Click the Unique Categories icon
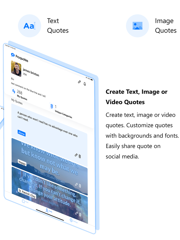180x240 pixels. 52,106
